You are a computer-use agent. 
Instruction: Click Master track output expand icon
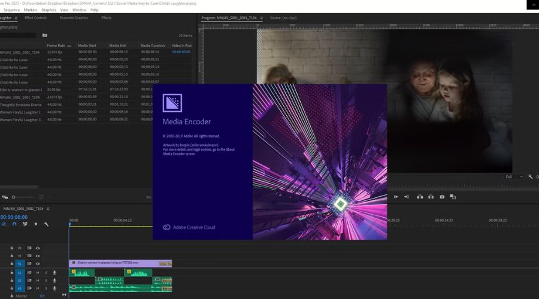click(64, 295)
